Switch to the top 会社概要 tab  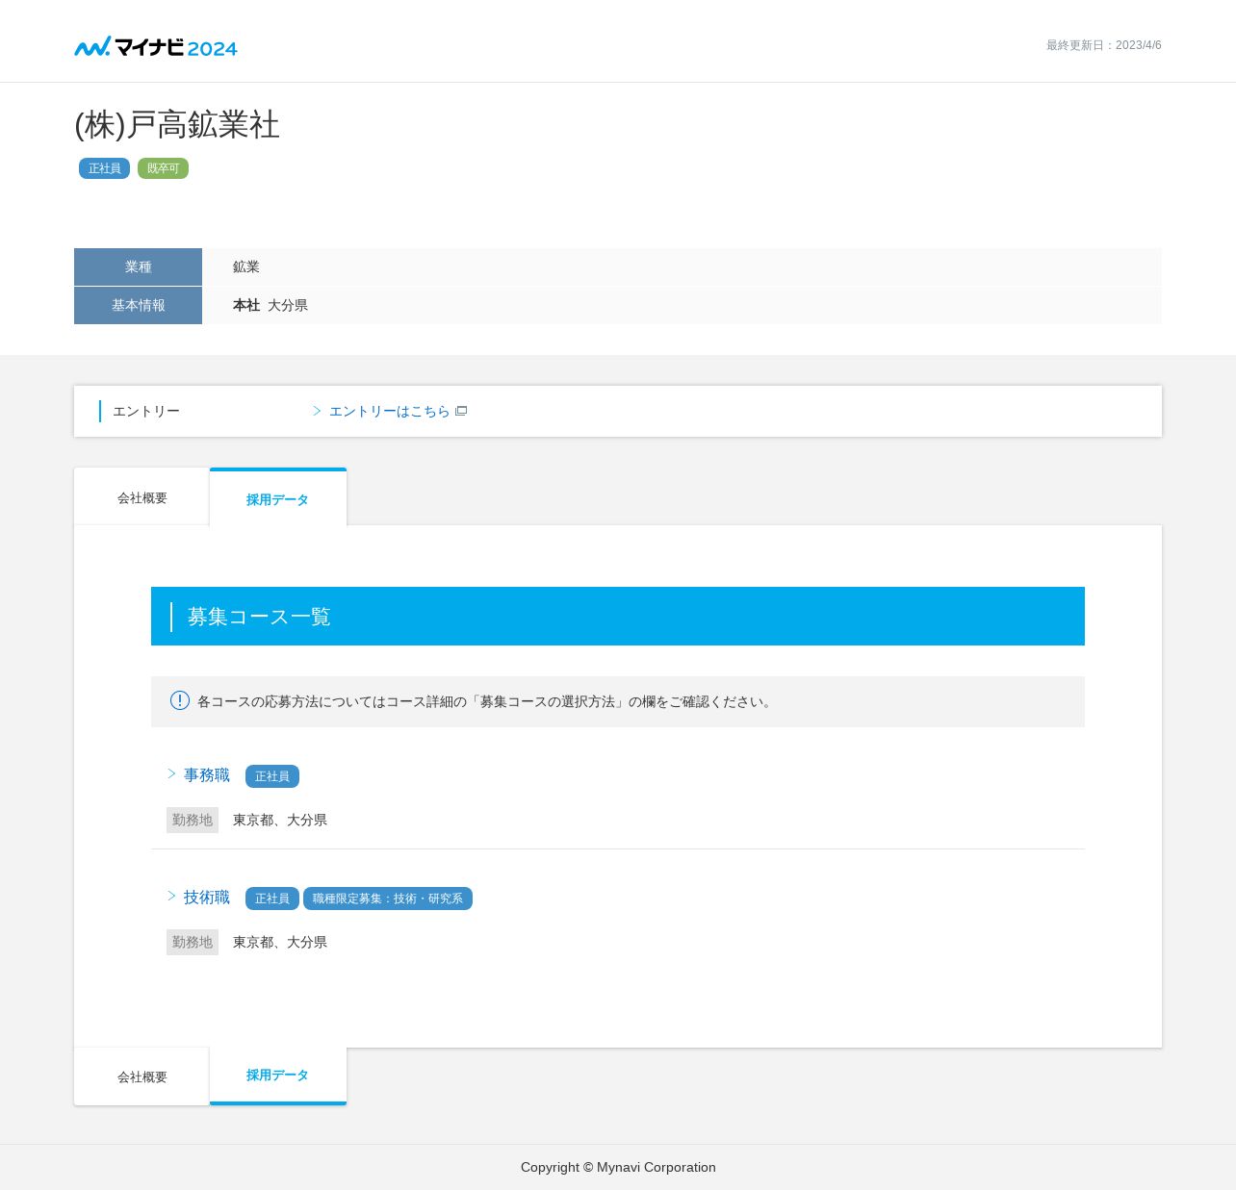pos(142,497)
